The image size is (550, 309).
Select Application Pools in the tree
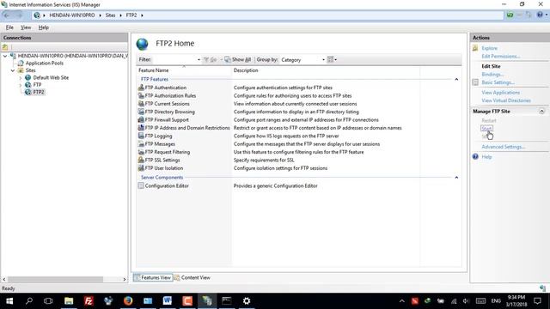(44, 64)
